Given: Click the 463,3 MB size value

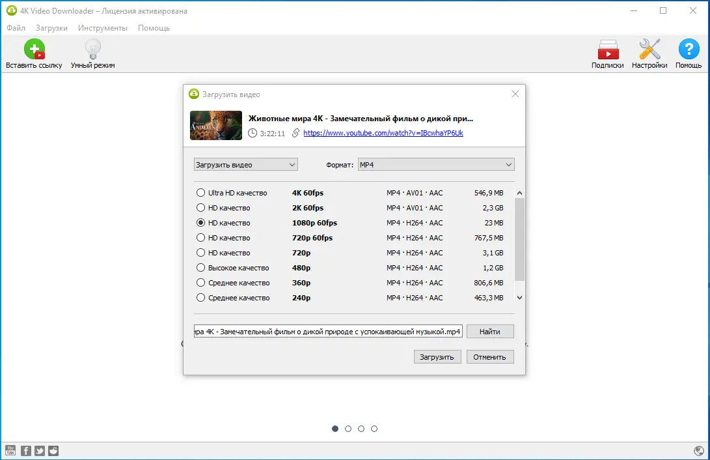Looking at the screenshot, I should click(489, 297).
